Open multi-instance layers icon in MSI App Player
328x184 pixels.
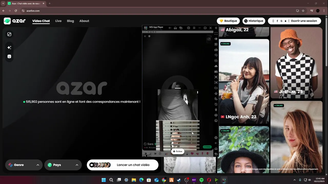click(216, 115)
